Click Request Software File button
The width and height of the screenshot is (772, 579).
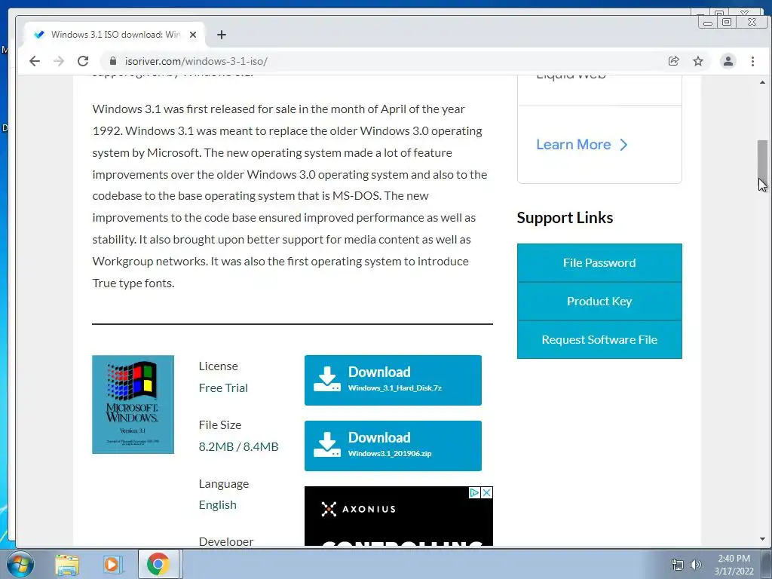click(x=599, y=339)
